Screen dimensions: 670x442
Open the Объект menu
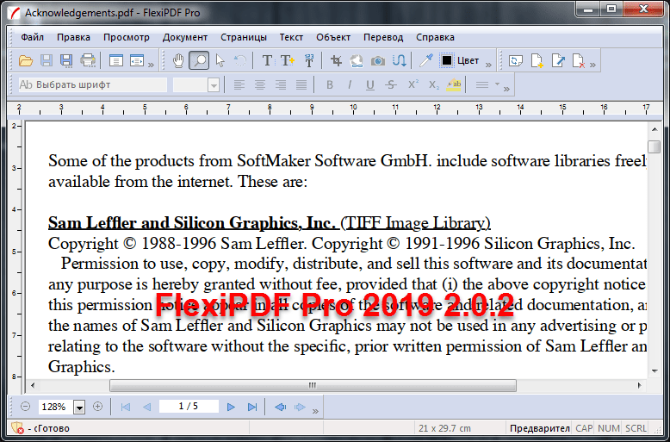[333, 38]
